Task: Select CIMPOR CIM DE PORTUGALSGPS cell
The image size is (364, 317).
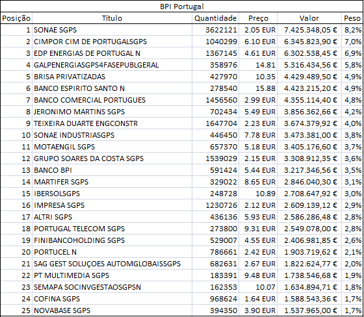Action: [112, 42]
